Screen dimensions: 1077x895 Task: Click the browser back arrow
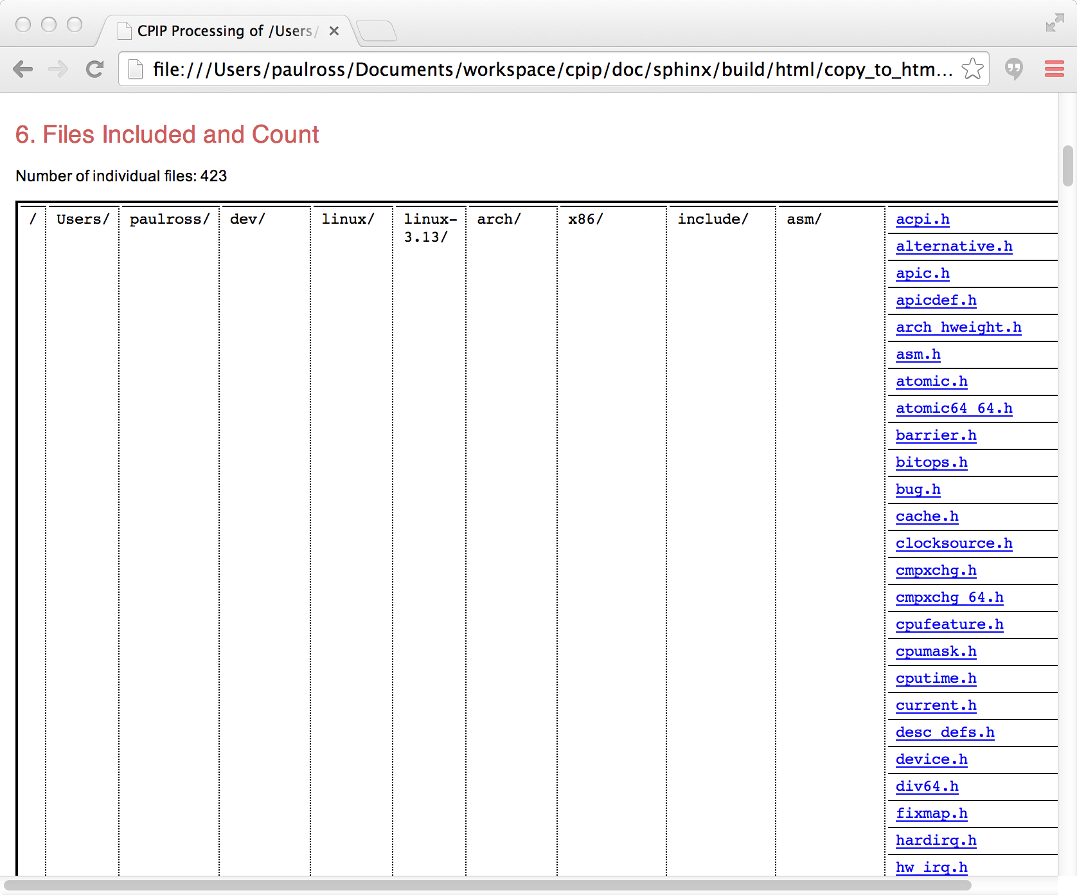coord(23,69)
